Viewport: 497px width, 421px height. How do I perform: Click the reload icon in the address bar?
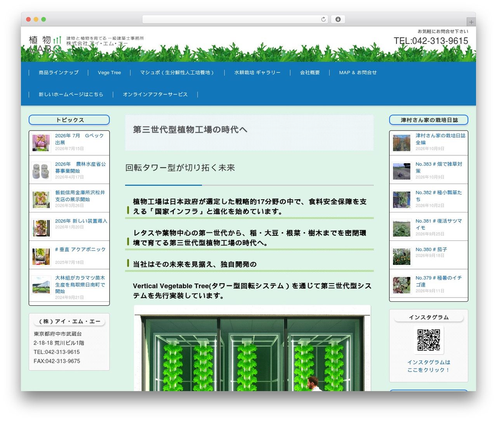point(323,19)
